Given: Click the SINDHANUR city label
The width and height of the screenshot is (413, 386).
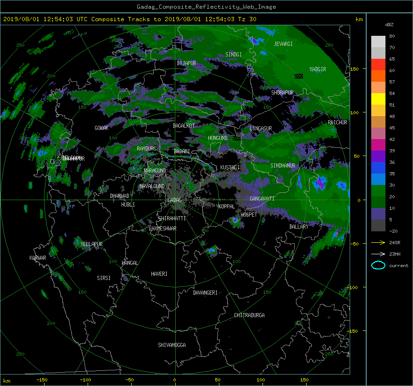Looking at the screenshot, I should tap(283, 166).
